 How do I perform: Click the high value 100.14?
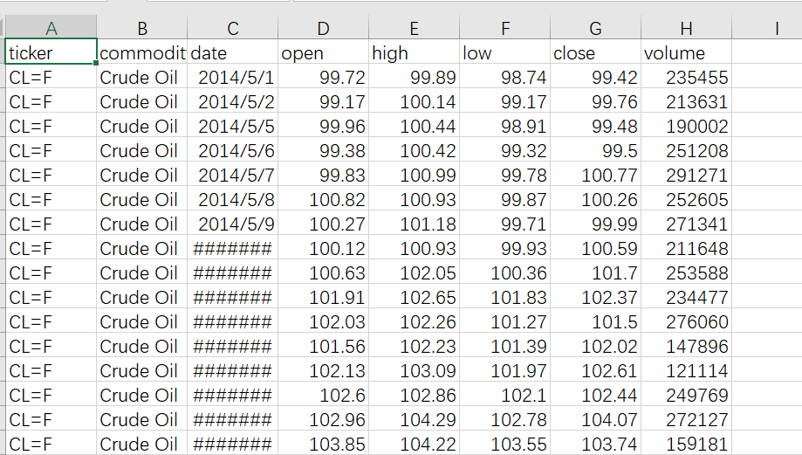[x=414, y=102]
